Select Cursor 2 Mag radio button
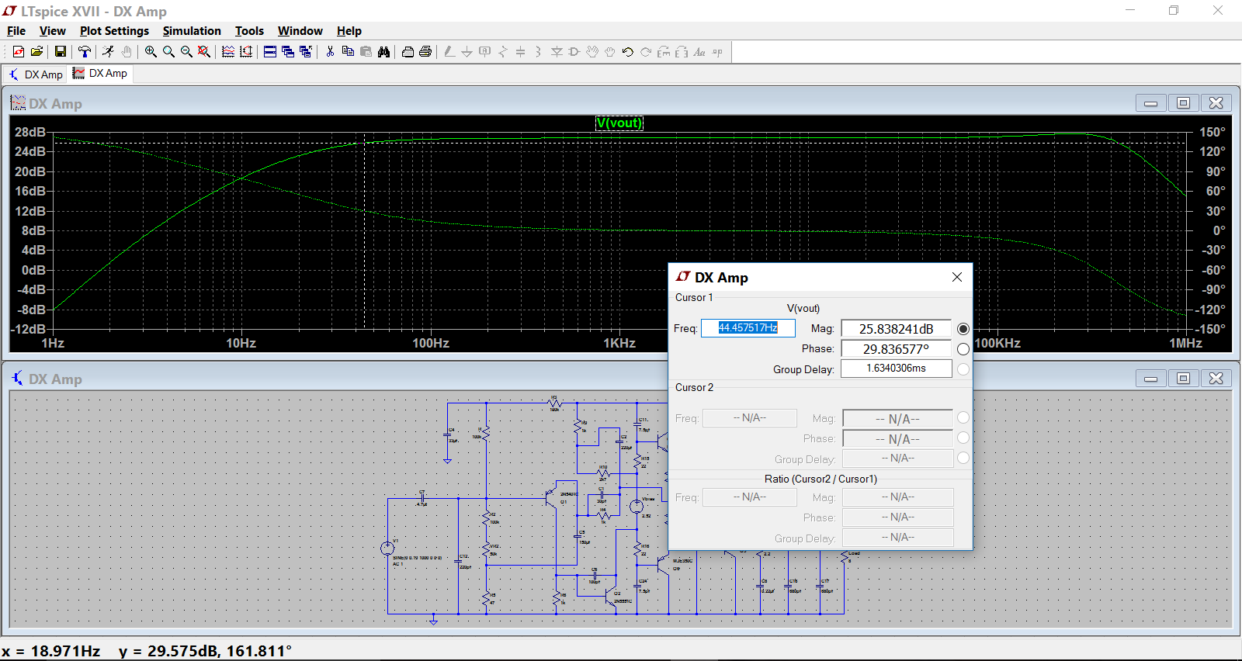This screenshot has width=1242, height=661. [963, 417]
